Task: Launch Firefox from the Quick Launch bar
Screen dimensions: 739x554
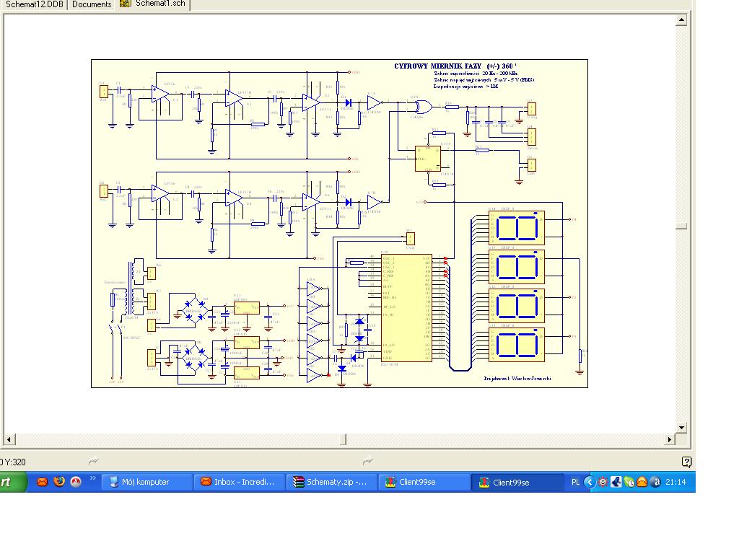Action: point(59,482)
